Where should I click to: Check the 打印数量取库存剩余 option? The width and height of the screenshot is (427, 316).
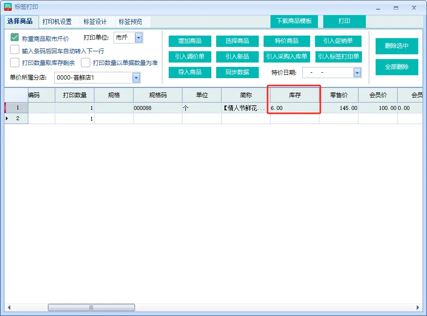[x=15, y=63]
